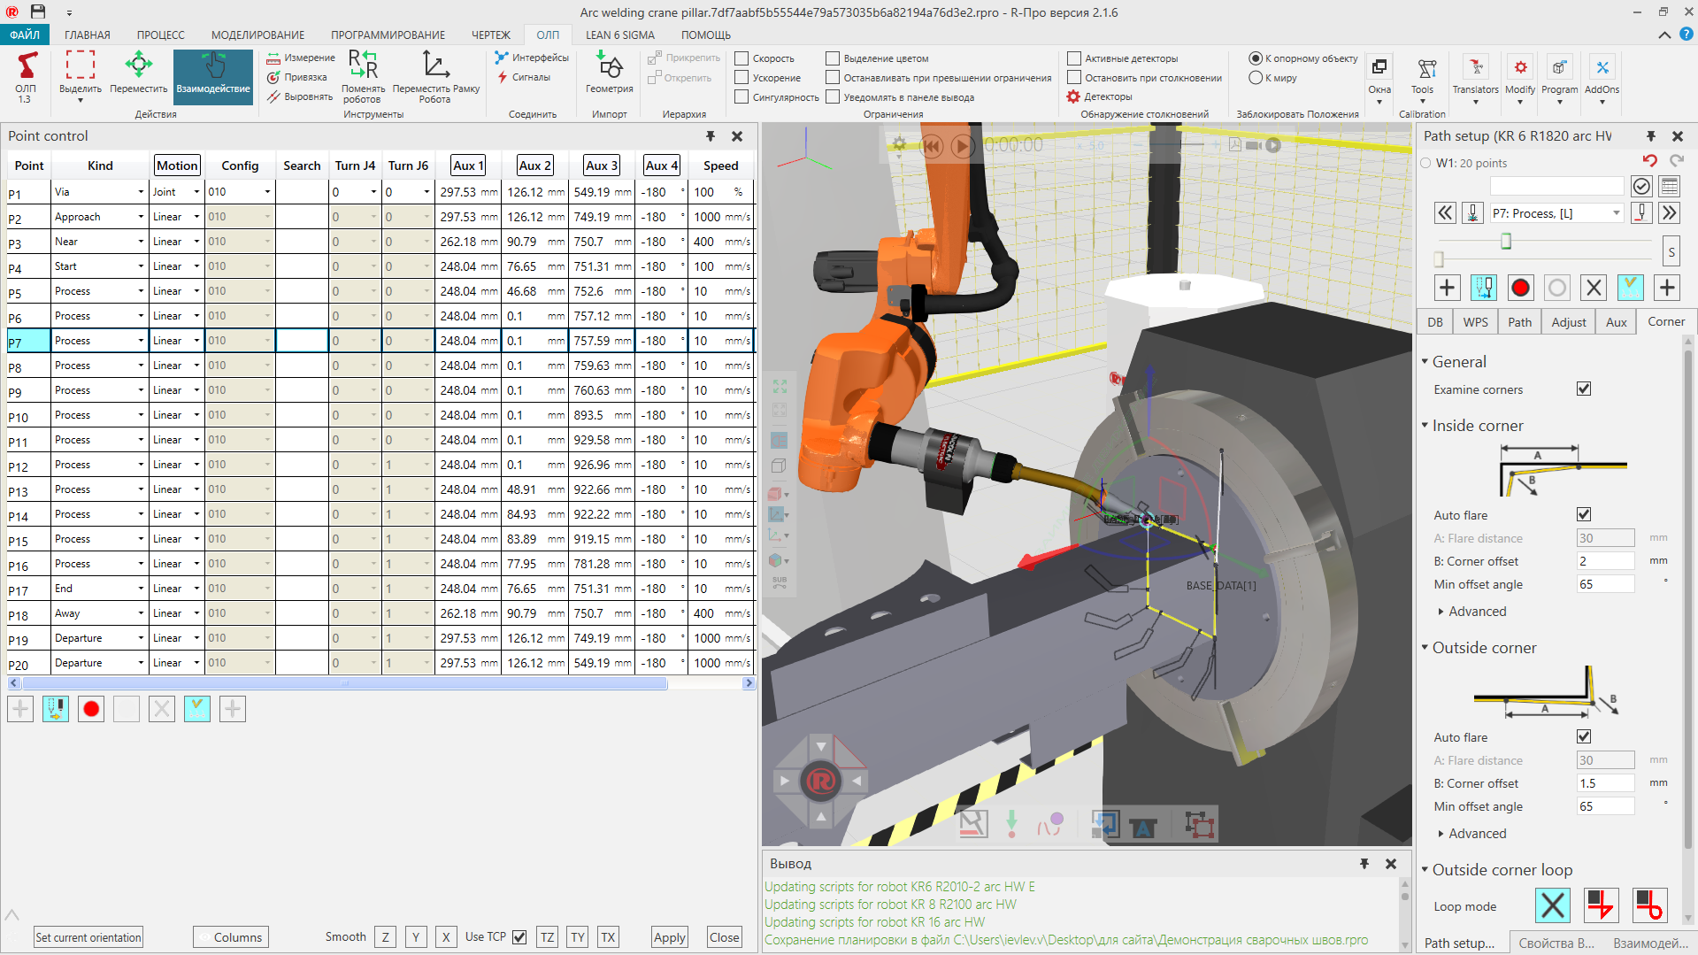Click the Apply button

pyautogui.click(x=669, y=937)
